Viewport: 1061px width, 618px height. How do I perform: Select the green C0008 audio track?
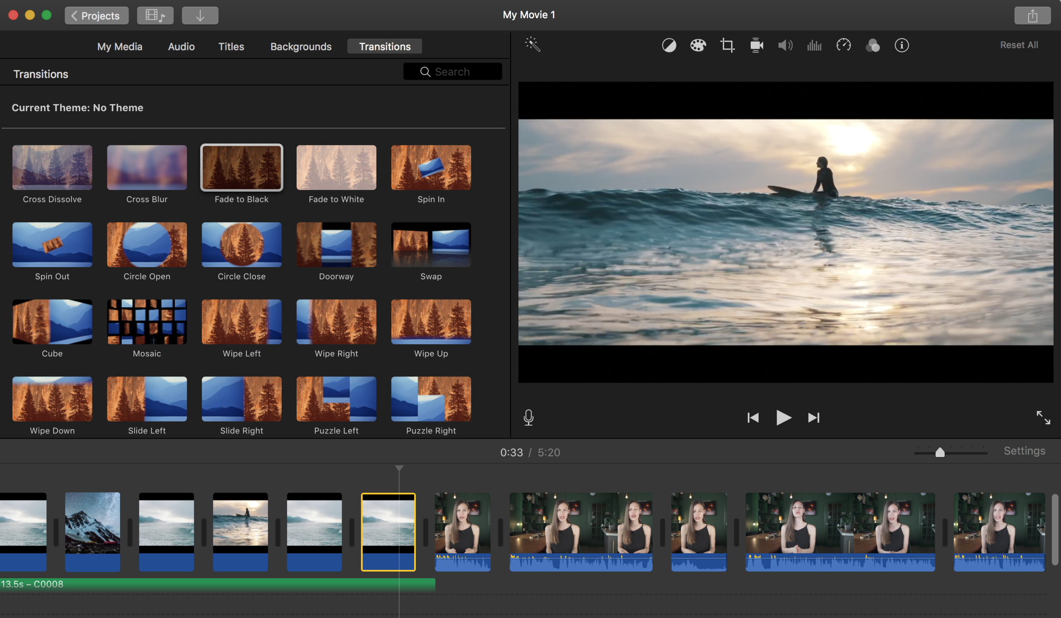[217, 584]
